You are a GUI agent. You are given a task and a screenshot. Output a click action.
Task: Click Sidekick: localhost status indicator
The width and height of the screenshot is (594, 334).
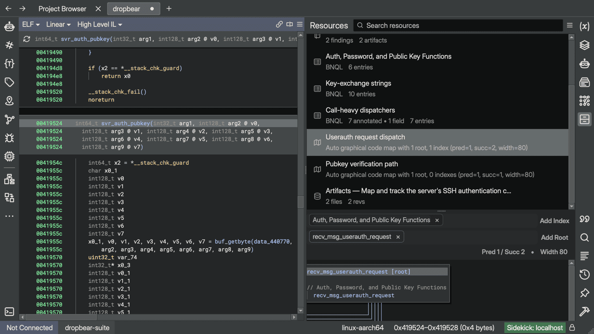535,328
